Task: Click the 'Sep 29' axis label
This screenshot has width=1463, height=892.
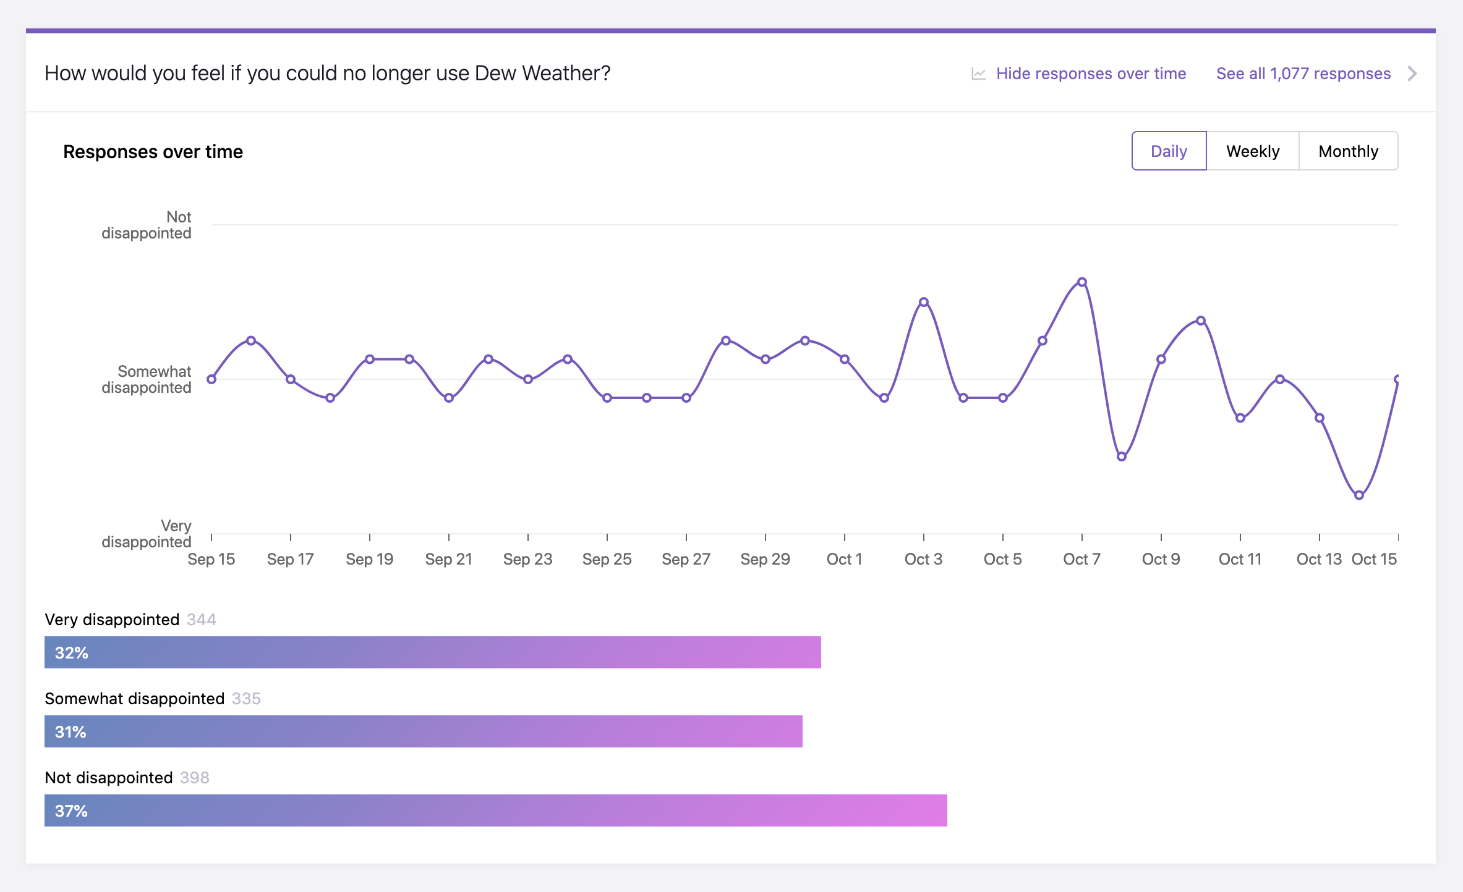Action: click(766, 559)
